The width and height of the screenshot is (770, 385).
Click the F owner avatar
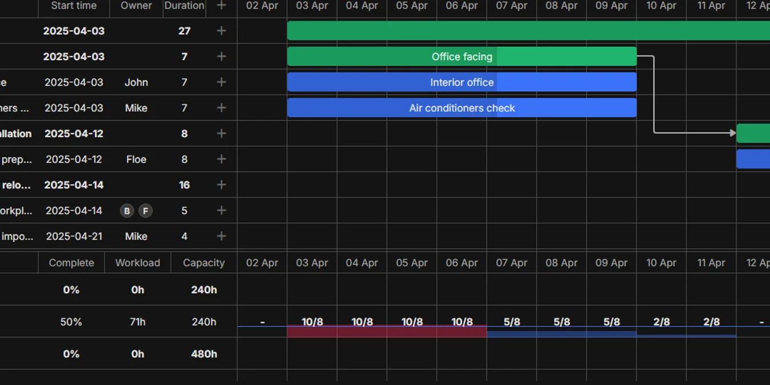click(x=145, y=211)
